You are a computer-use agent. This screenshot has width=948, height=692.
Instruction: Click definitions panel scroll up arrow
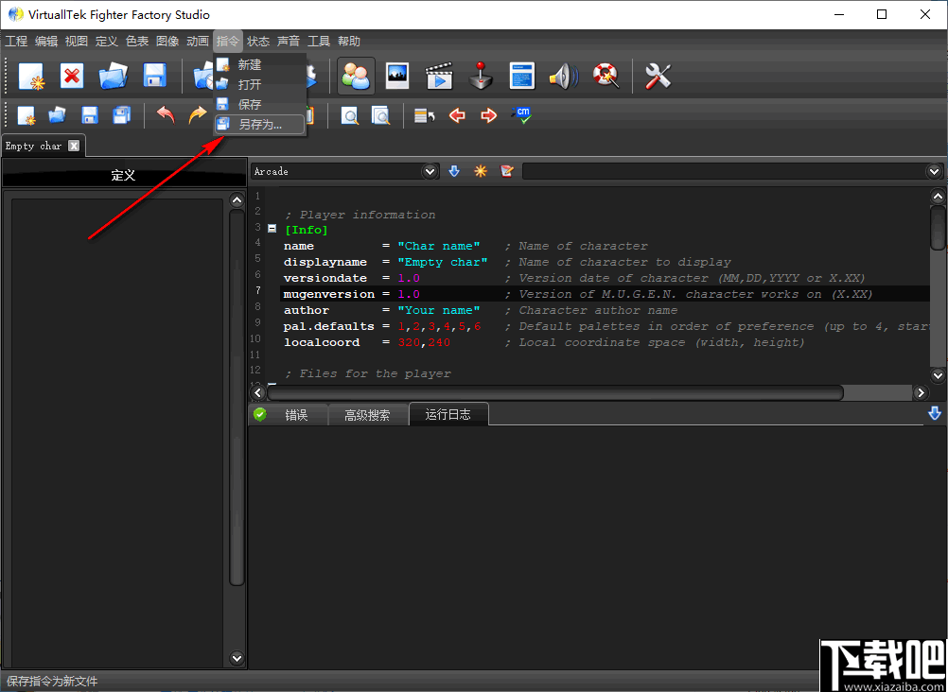pos(237,200)
